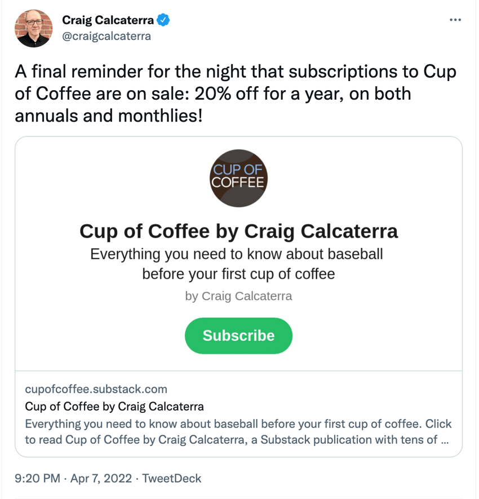Image resolution: width=479 pixels, height=499 pixels.
Task: Click the @craigcalcaterra handle
Action: pyautogui.click(x=107, y=36)
